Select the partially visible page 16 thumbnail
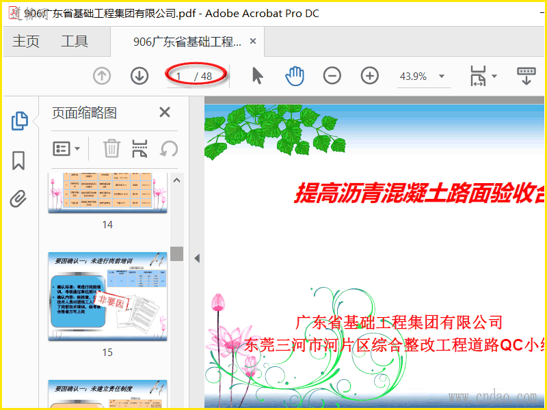 [107, 394]
